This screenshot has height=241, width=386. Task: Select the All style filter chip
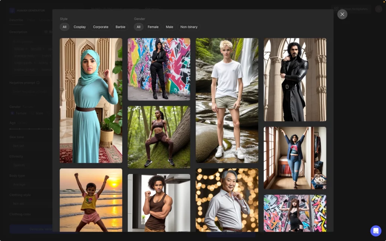pos(64,27)
